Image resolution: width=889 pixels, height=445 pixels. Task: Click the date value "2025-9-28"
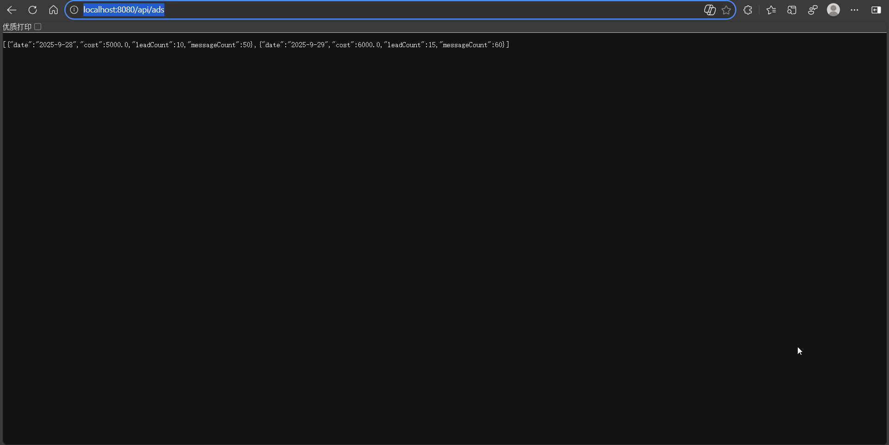pyautogui.click(x=56, y=45)
